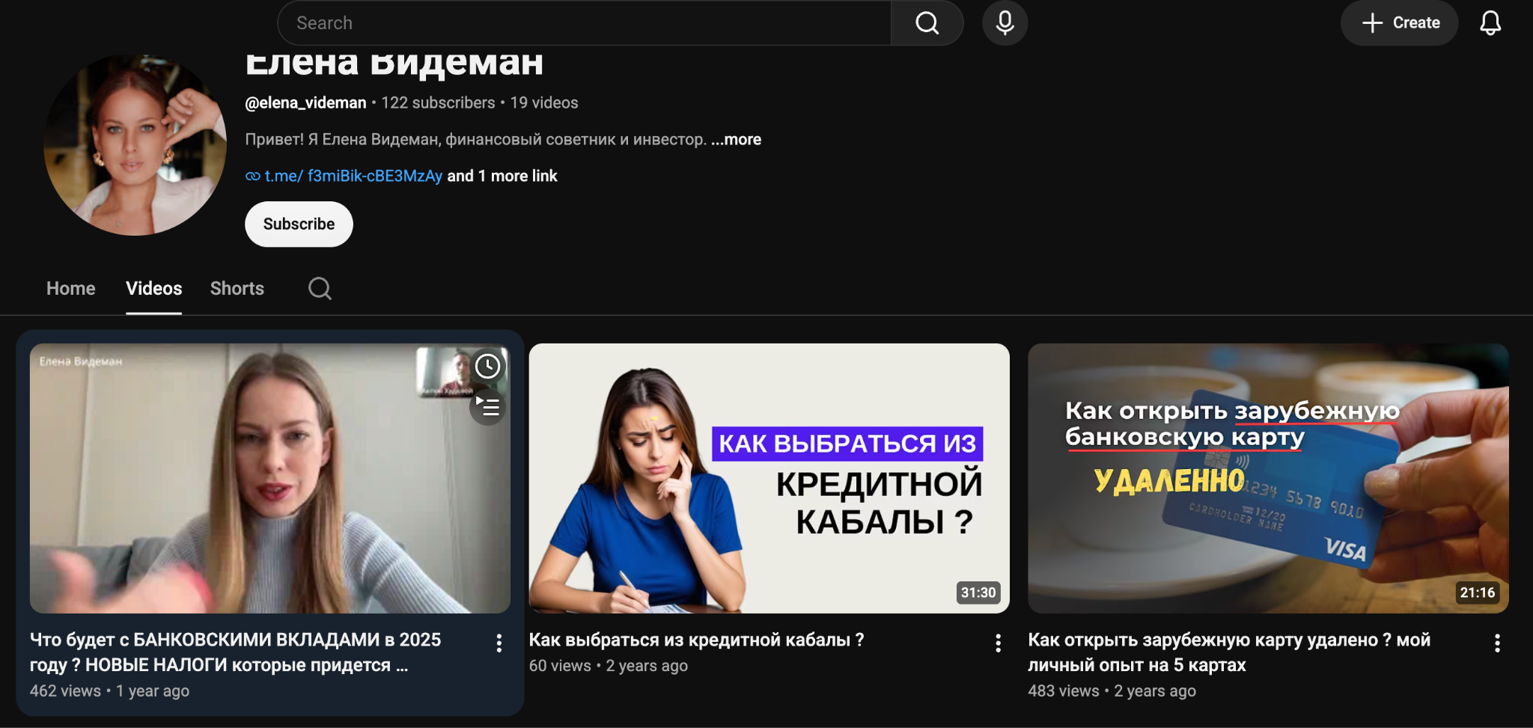Click the '462 views • 1 year ago' line

pyautogui.click(x=109, y=691)
